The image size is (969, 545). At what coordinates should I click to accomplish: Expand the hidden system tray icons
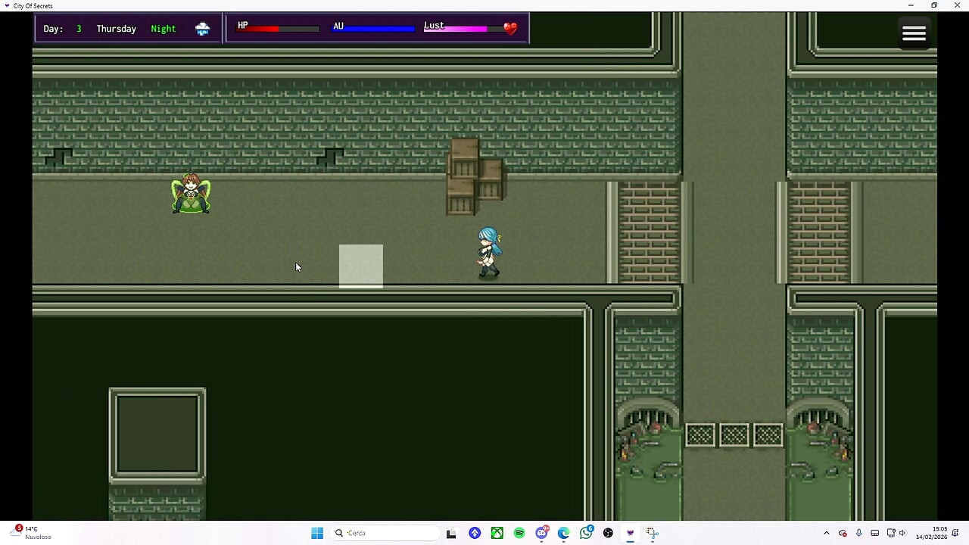pyautogui.click(x=827, y=533)
